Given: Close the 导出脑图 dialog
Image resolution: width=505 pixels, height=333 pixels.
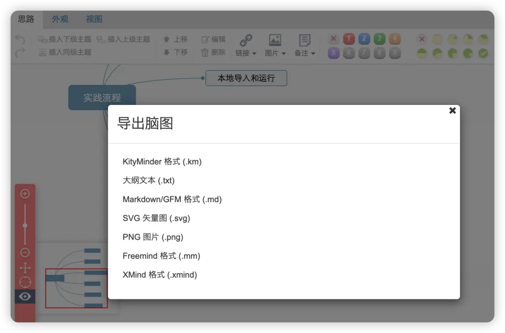Looking at the screenshot, I should point(452,111).
